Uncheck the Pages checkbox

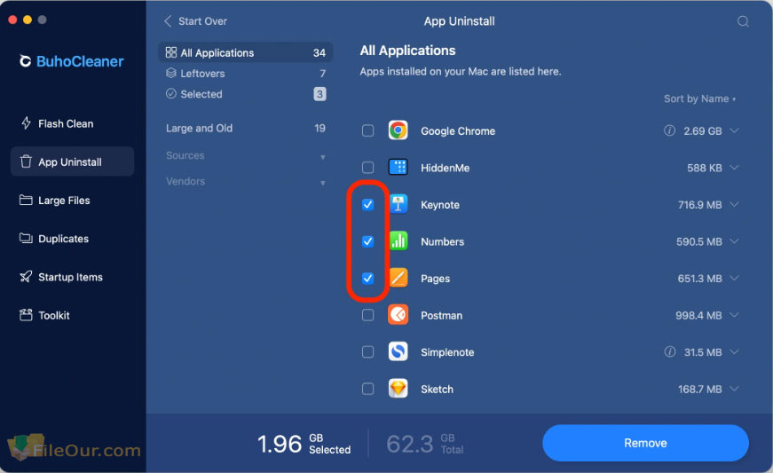coord(367,279)
